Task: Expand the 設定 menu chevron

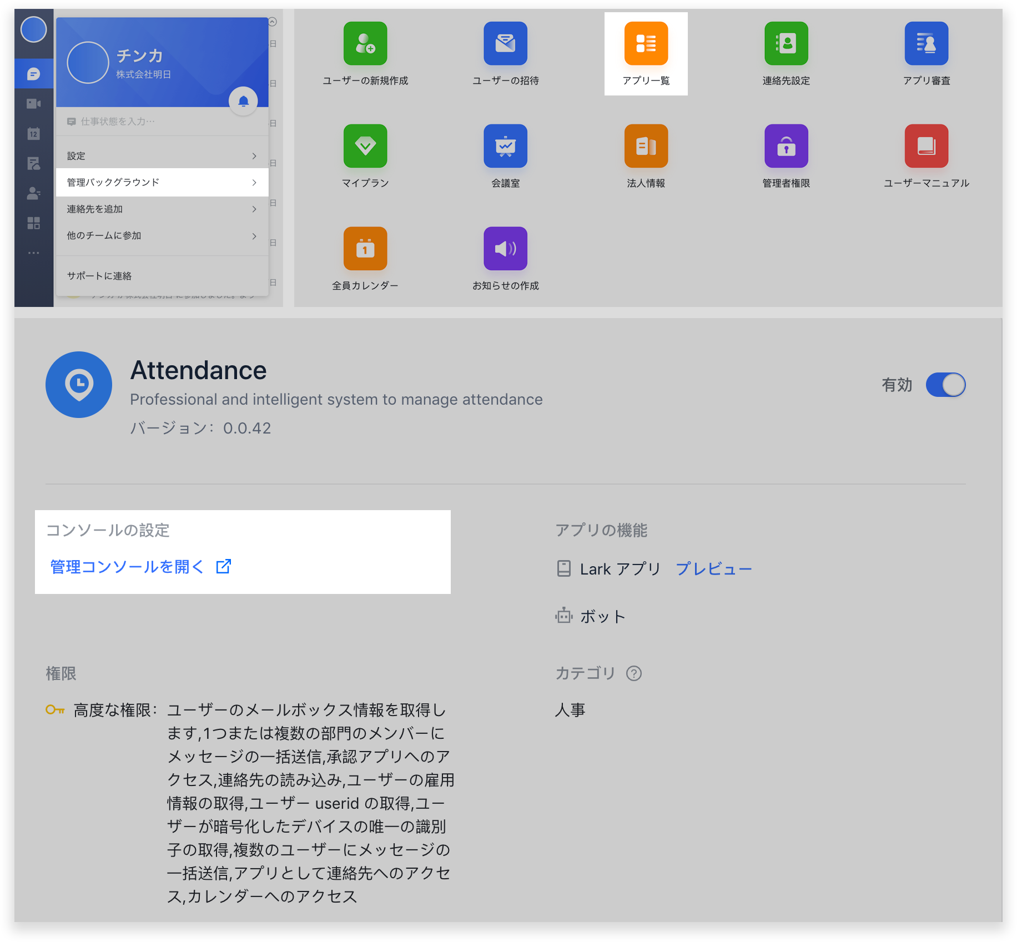Action: pyautogui.click(x=254, y=156)
